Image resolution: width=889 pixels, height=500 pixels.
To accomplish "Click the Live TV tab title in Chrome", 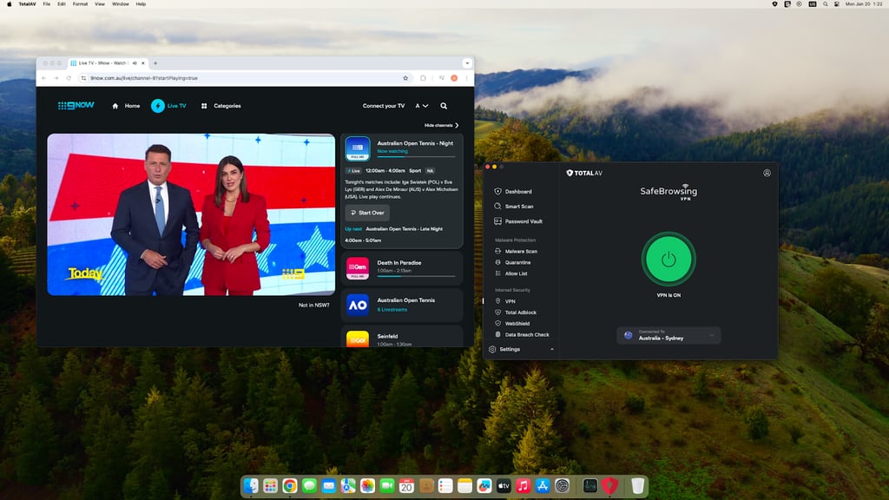I will pyautogui.click(x=104, y=62).
